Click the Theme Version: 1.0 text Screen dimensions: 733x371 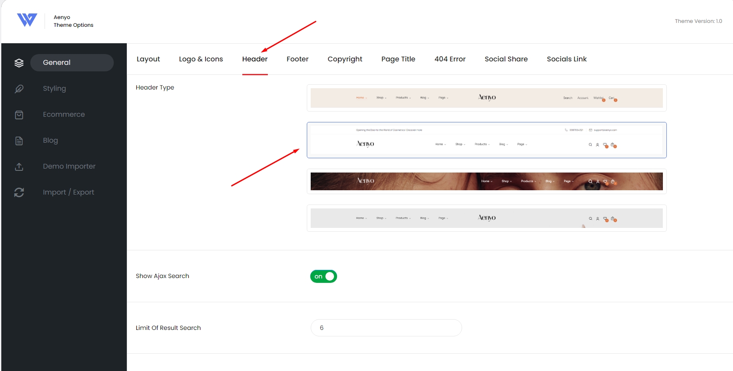coord(698,21)
